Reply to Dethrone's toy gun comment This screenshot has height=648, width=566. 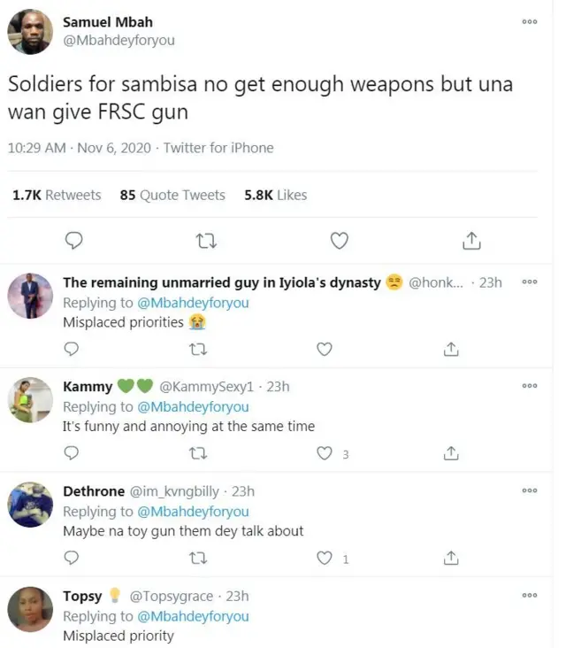pyautogui.click(x=73, y=558)
